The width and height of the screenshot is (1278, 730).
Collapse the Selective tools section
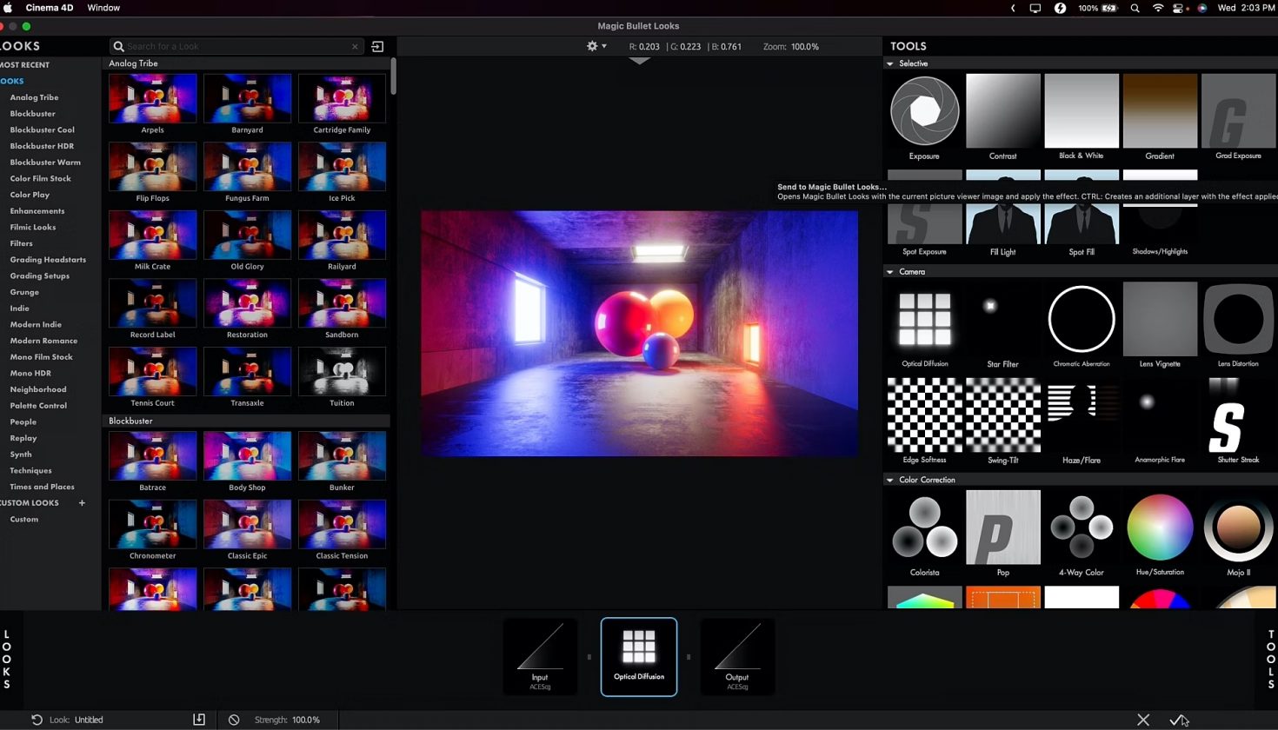point(890,63)
